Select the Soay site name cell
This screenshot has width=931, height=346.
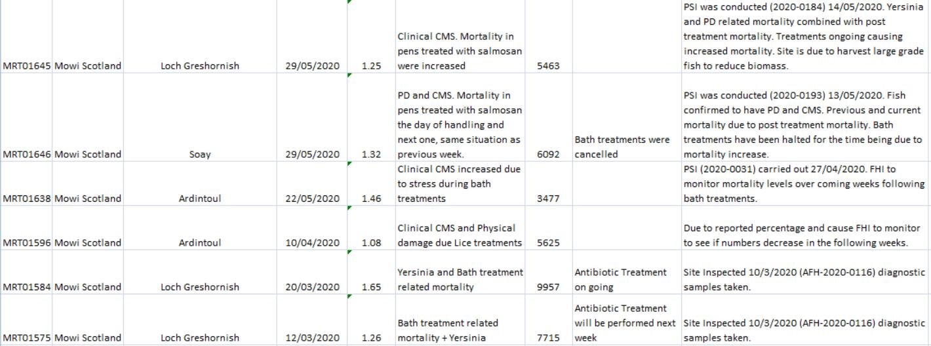[x=200, y=154]
